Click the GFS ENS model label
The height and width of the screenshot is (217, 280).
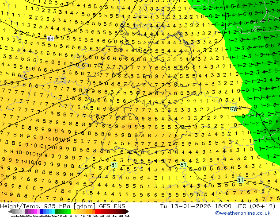112,206
